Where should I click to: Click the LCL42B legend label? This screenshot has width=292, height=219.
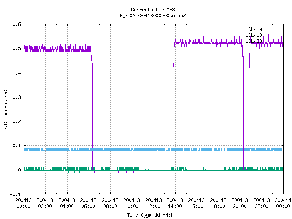click(254, 41)
